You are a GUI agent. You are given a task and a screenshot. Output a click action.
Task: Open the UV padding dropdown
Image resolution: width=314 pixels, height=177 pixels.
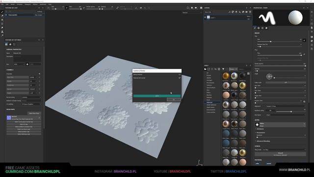[31, 104]
